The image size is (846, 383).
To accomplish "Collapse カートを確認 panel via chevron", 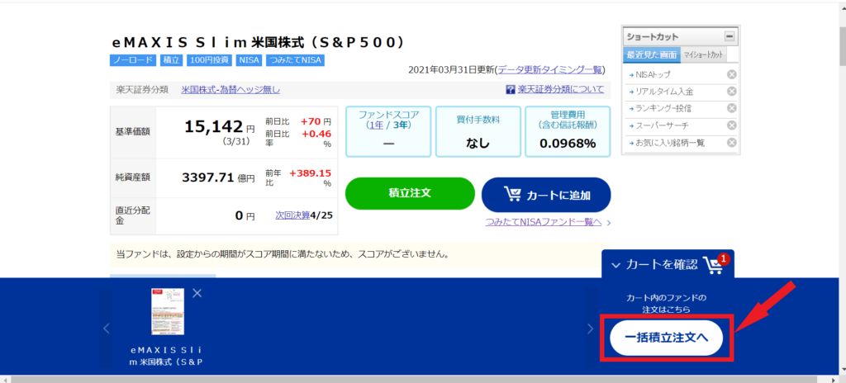I will click(615, 265).
